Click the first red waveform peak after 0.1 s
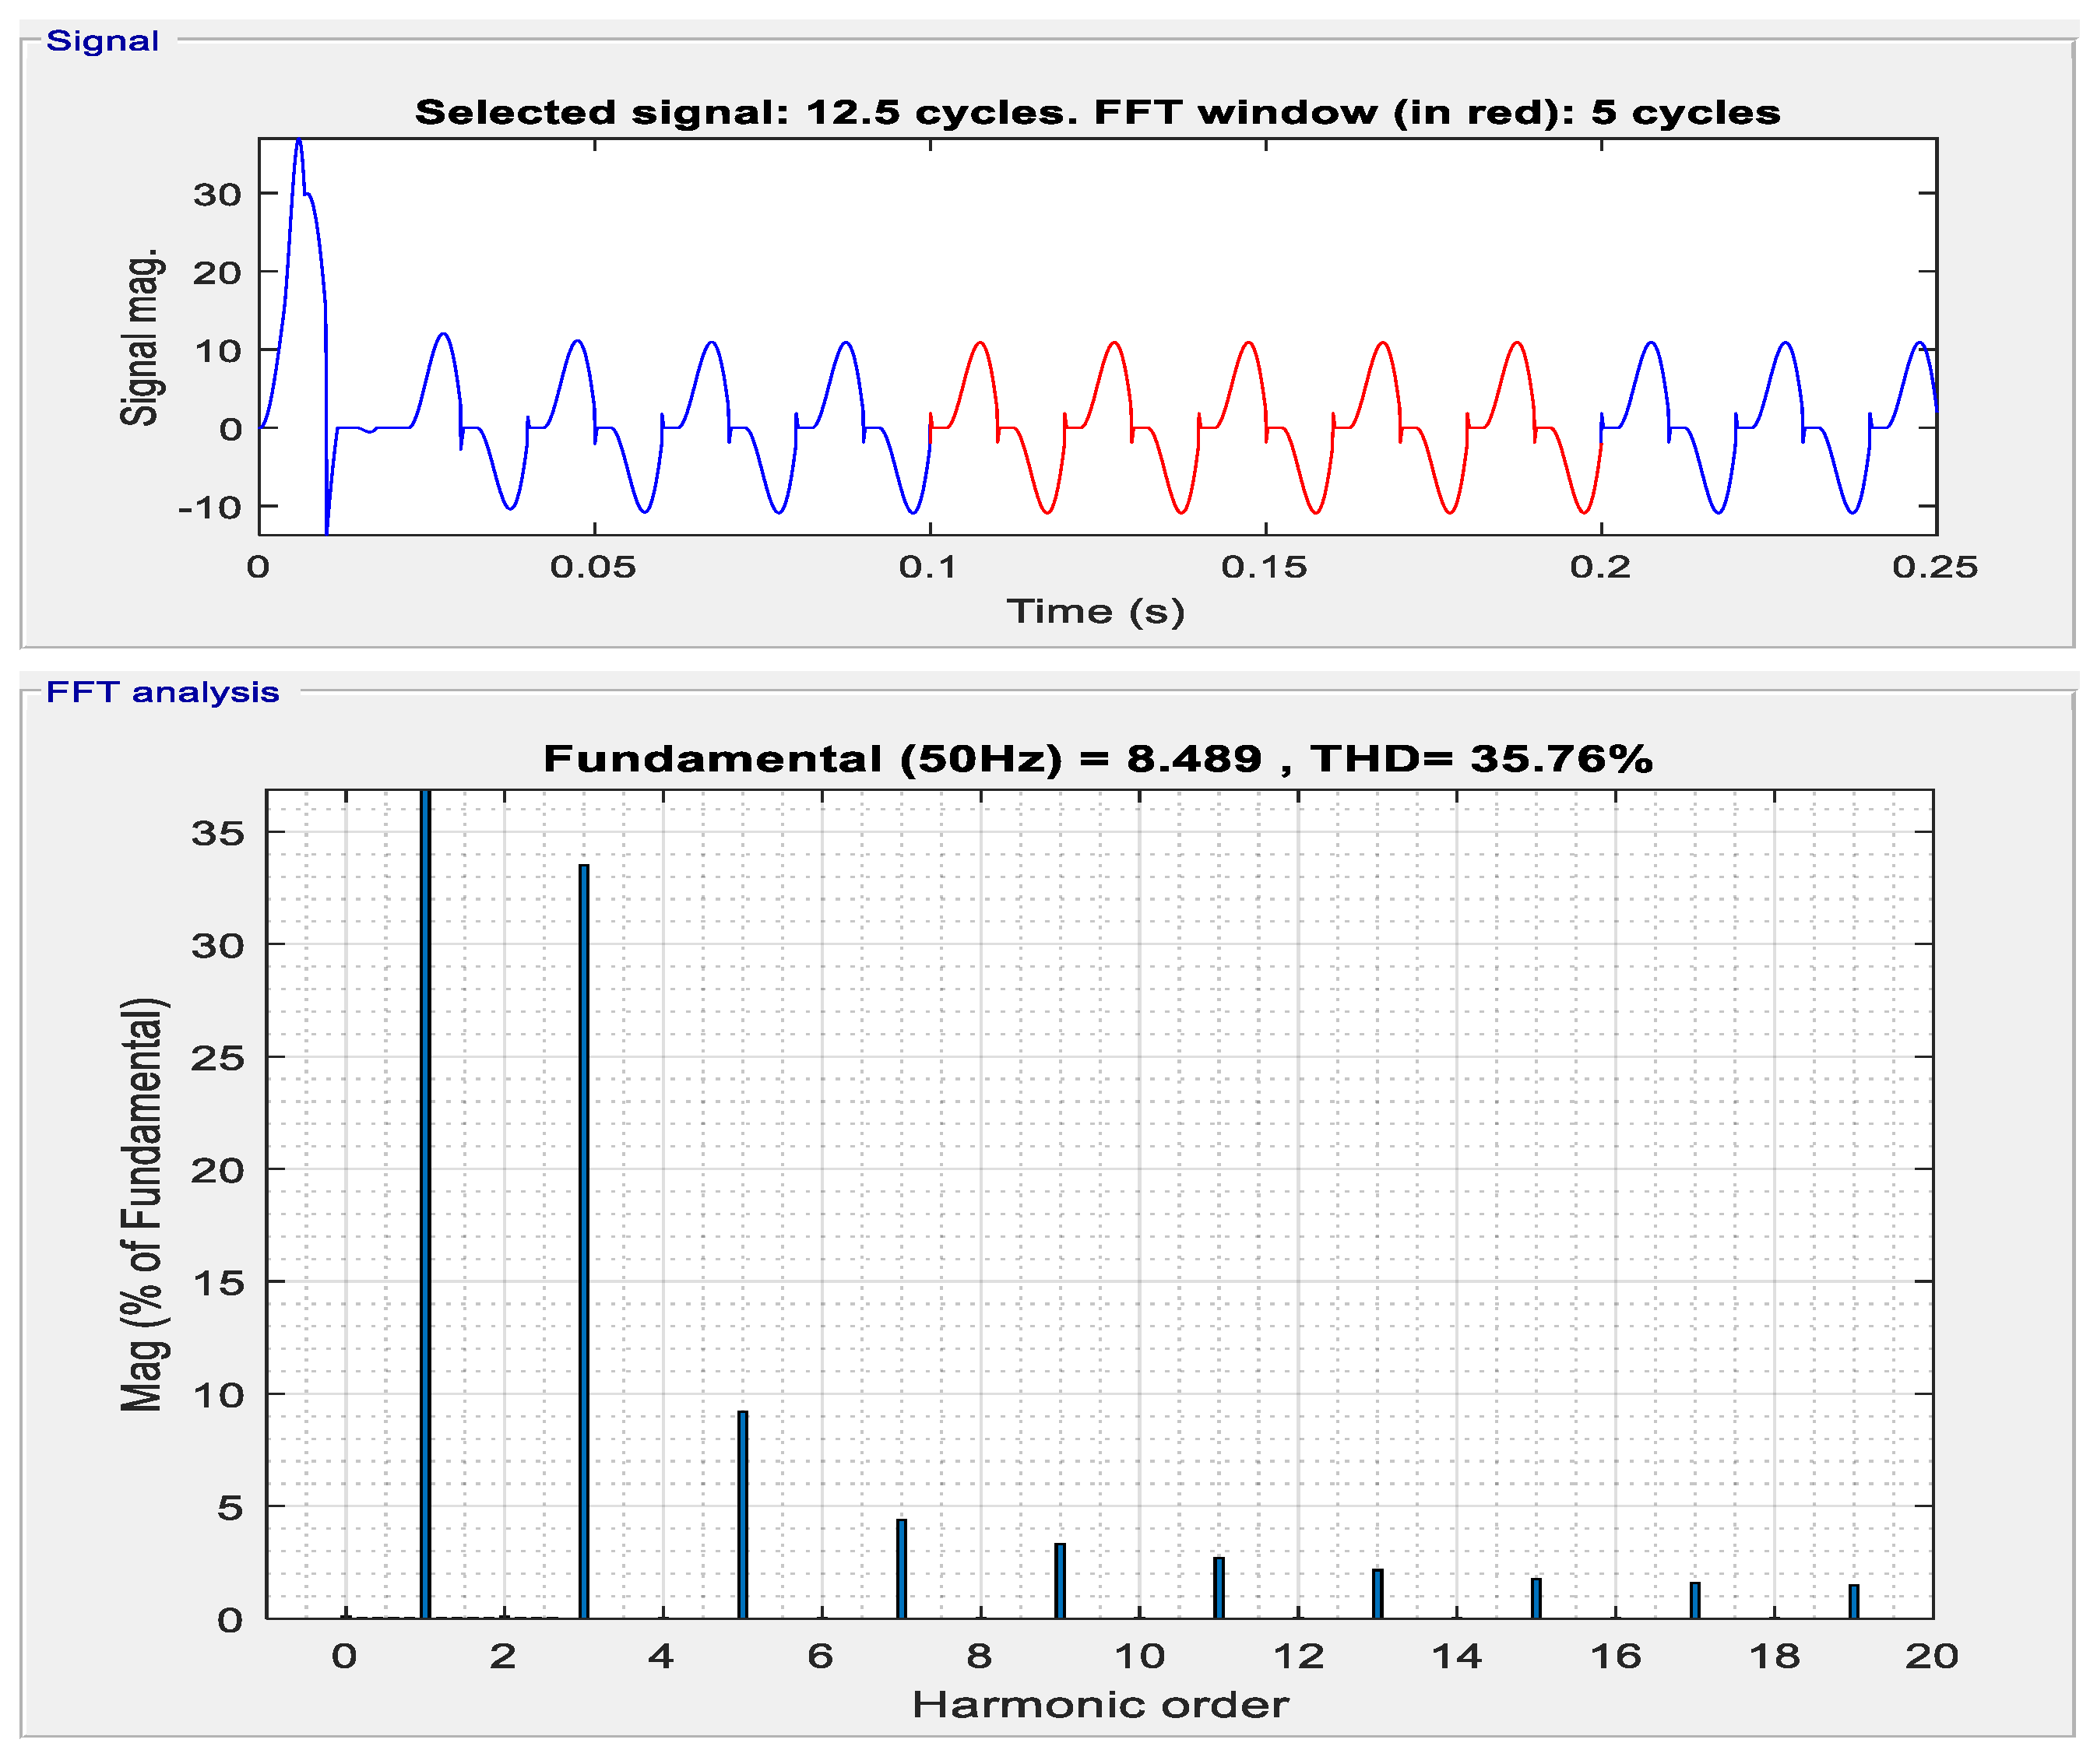The height and width of the screenshot is (1764, 2090). tap(980, 343)
